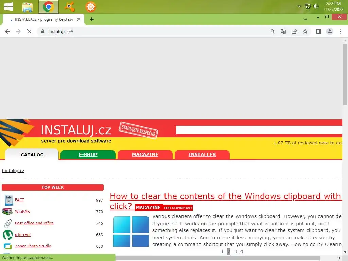Toggle the Chrome side panel
The width and height of the screenshot is (348, 261).
[319, 31]
